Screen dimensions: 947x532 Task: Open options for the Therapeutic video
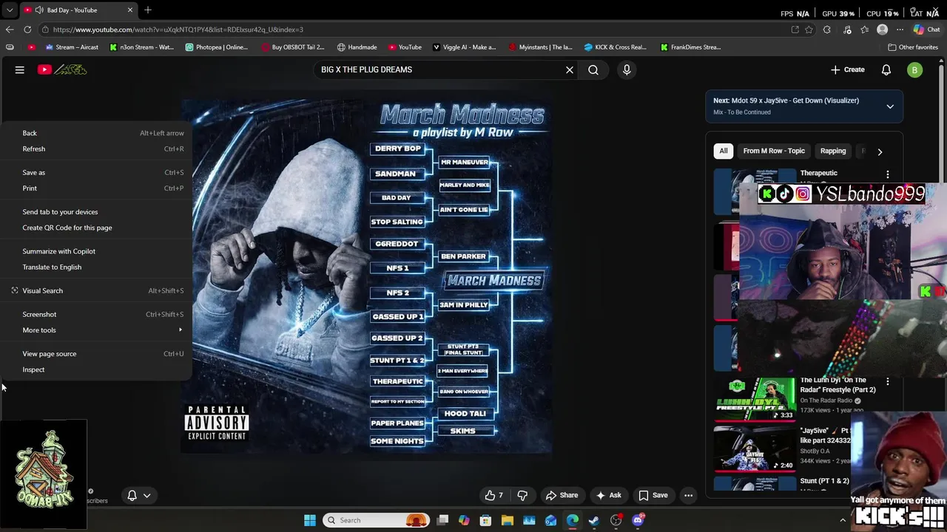point(888,174)
